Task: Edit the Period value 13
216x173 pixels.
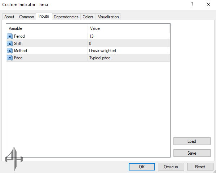Action: click(x=129, y=36)
